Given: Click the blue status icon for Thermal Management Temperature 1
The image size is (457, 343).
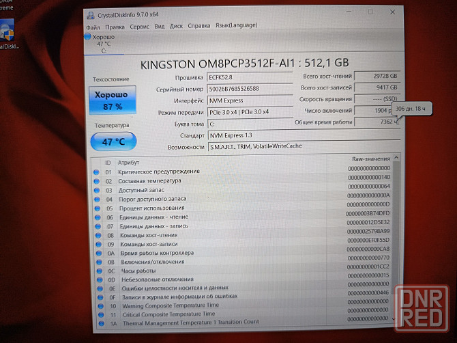Looking at the screenshot, I should (x=102, y=323).
